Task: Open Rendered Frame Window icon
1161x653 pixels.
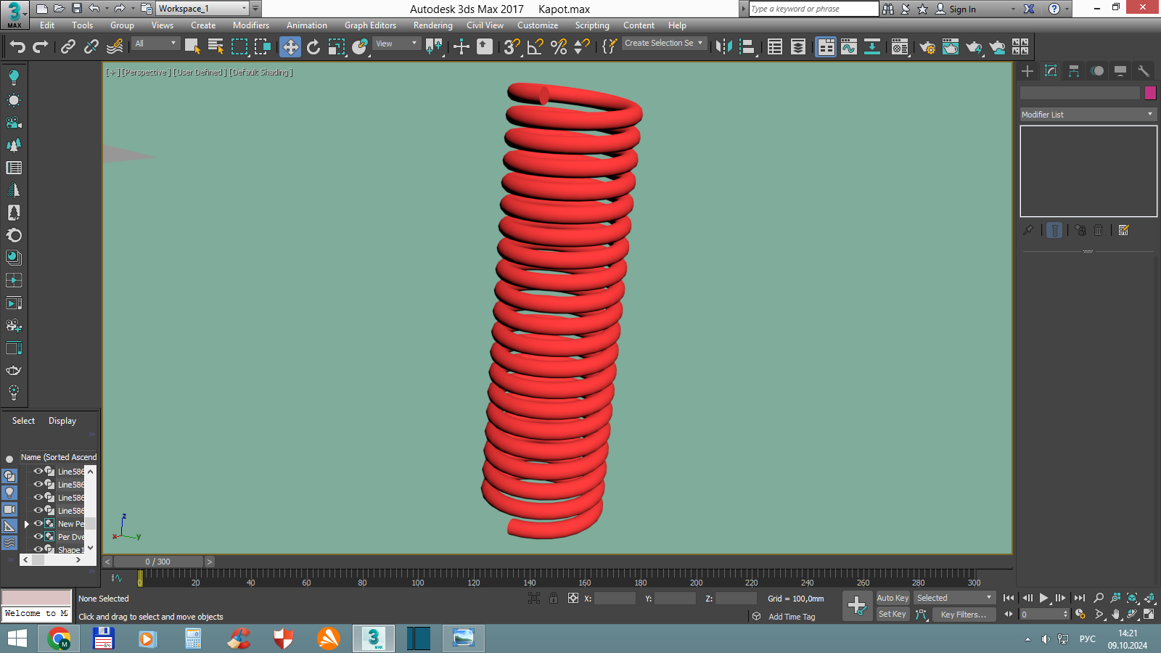Action: pyautogui.click(x=951, y=47)
